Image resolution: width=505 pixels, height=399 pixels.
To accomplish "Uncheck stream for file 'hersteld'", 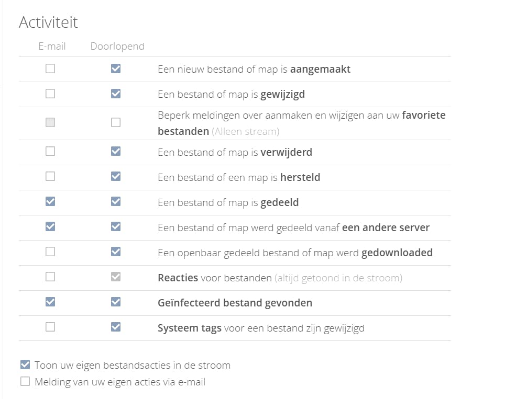I will pyautogui.click(x=116, y=176).
